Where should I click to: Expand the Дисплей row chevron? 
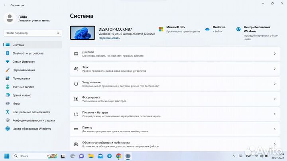coord(275,54)
